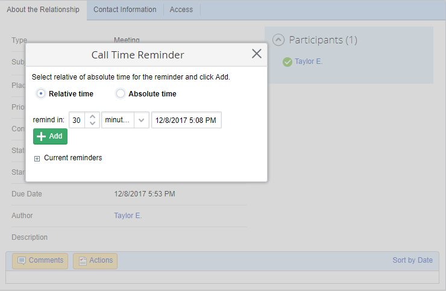Switch to the Contact Information tab
This screenshot has width=446, height=291.
pyautogui.click(x=125, y=10)
